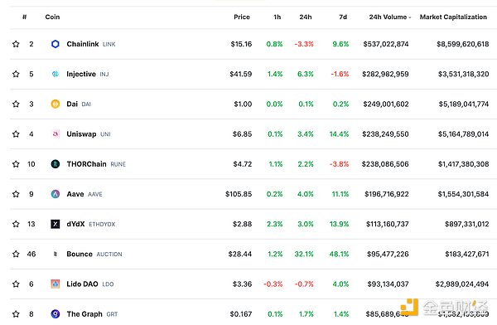This screenshot has width=497, height=325.
Task: Favorite Chainlink with its star
Action: tap(16, 44)
